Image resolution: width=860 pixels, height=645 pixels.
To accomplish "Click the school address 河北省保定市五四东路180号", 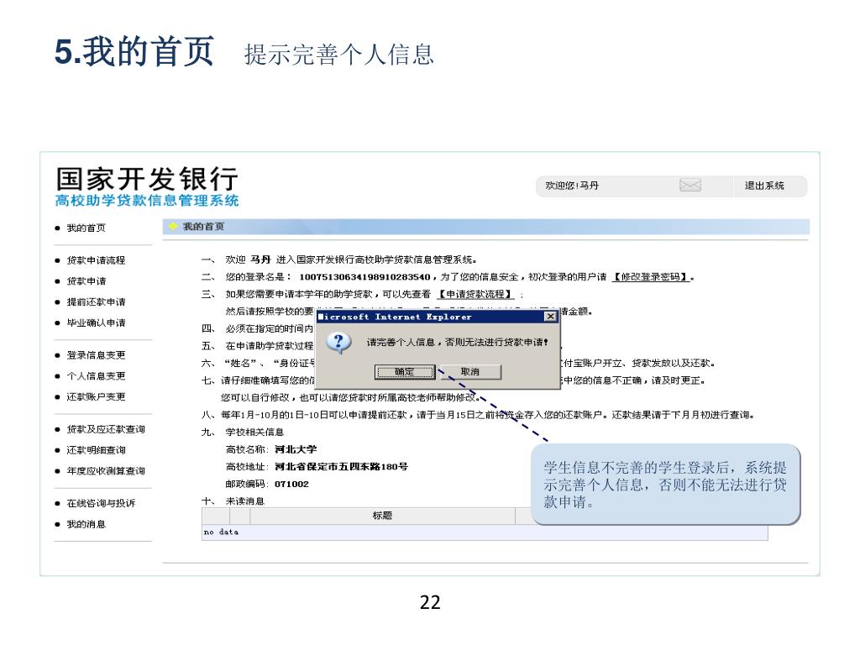I will [341, 467].
